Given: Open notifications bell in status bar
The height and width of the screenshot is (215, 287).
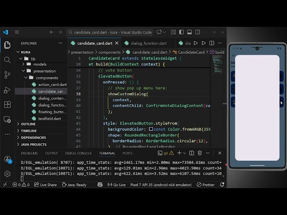Looking at the screenshot, I should [222, 185].
